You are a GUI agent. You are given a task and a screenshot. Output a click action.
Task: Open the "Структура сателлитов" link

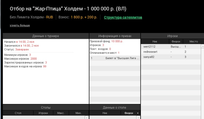tap(123, 17)
